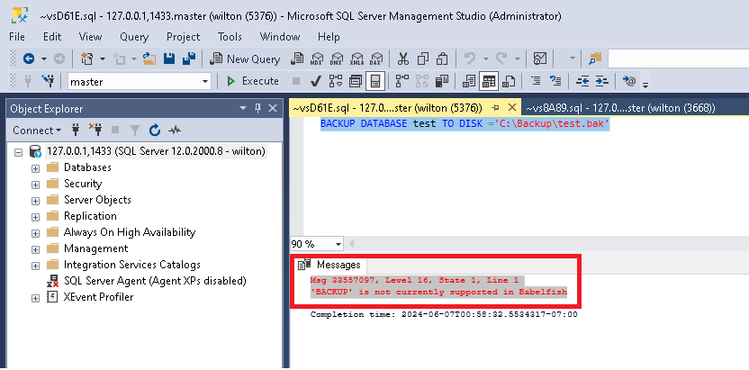The width and height of the screenshot is (749, 370).
Task: Display the Estimated Execution Plan
Action: tap(336, 81)
